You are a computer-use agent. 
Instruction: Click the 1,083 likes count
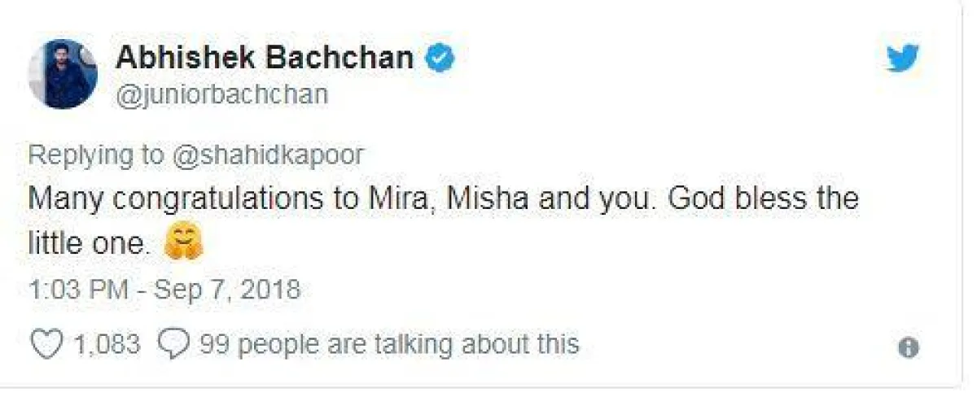tap(107, 344)
